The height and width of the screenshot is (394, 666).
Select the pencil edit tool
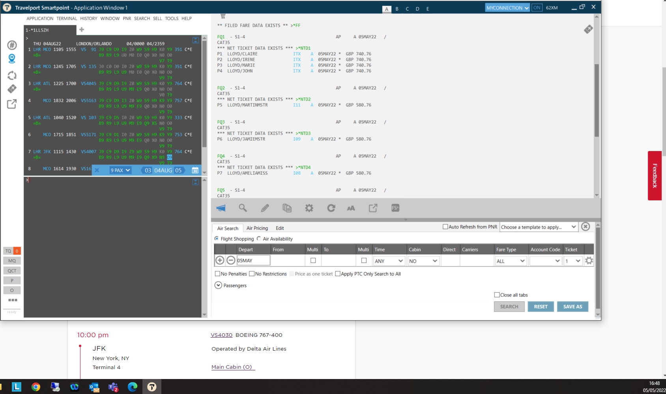(x=265, y=208)
